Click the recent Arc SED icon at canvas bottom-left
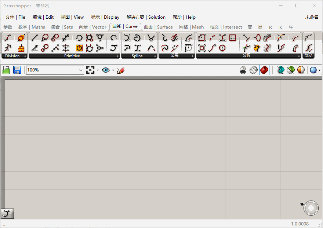This screenshot has height=228, width=323. [7, 214]
